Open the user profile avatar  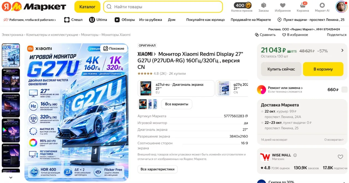[341, 7]
